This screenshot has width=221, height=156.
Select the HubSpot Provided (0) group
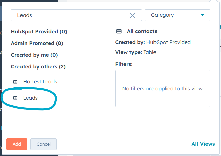(x=39, y=32)
